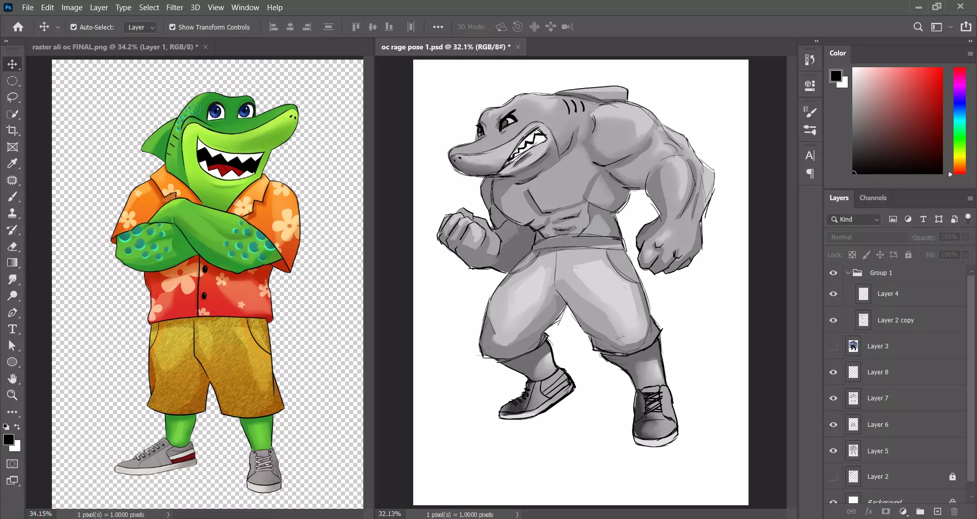Select the Eyedropper tool

click(x=13, y=163)
